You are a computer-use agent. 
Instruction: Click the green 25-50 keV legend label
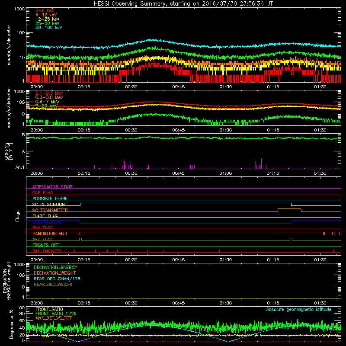pos(48,23)
